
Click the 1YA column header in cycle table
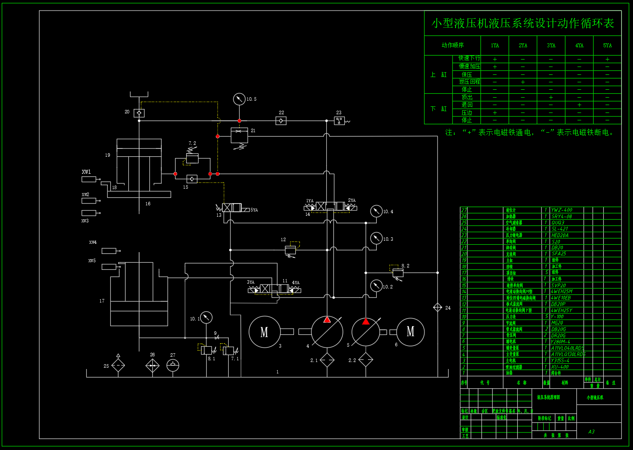(495, 45)
